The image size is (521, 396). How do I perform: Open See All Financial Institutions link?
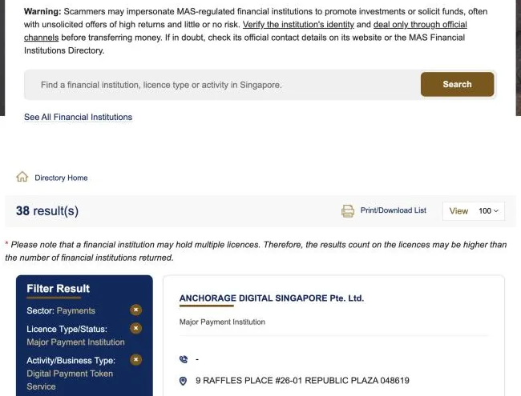click(x=78, y=117)
